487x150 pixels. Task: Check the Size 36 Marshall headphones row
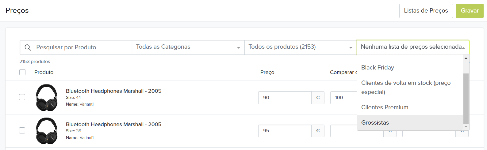pos(22,130)
